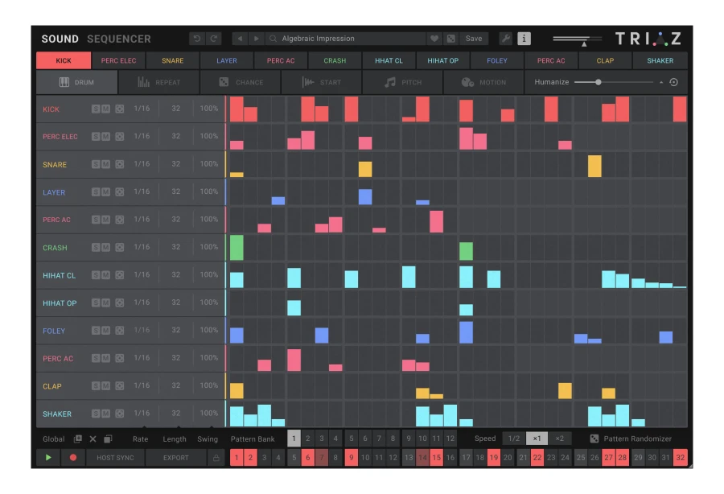Undo the last edit

click(x=197, y=39)
